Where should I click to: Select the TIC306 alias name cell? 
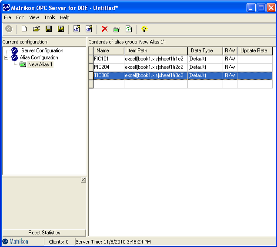pos(109,75)
